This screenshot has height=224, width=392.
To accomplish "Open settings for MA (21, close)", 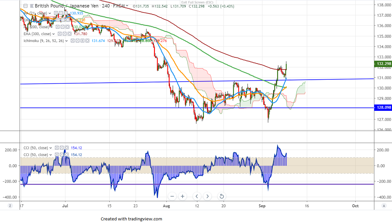I will (60, 13).
